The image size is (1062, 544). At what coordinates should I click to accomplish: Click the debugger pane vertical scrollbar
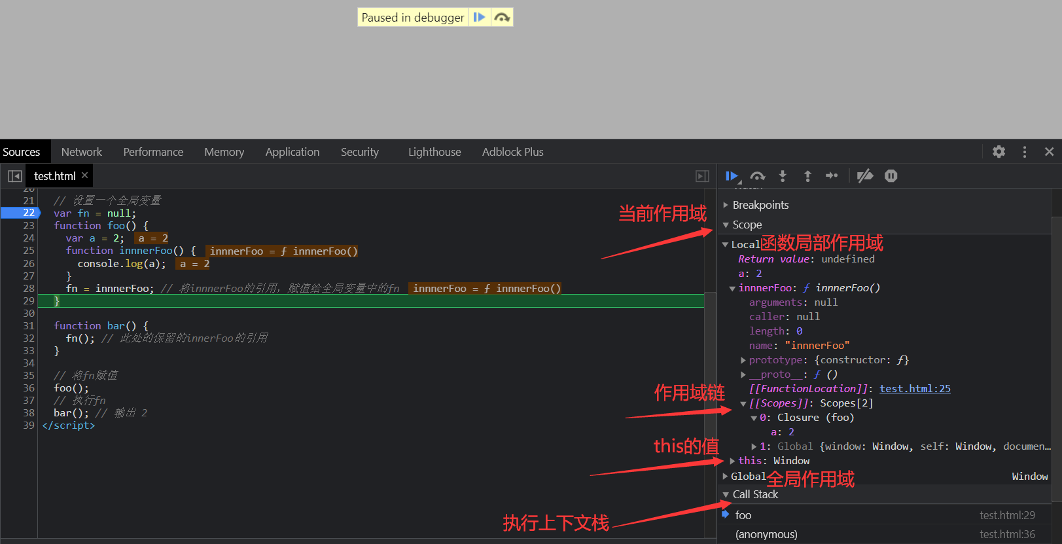point(1056,360)
